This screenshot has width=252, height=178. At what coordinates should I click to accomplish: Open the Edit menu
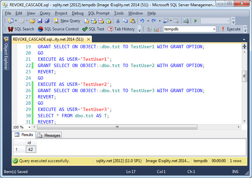click(19, 13)
